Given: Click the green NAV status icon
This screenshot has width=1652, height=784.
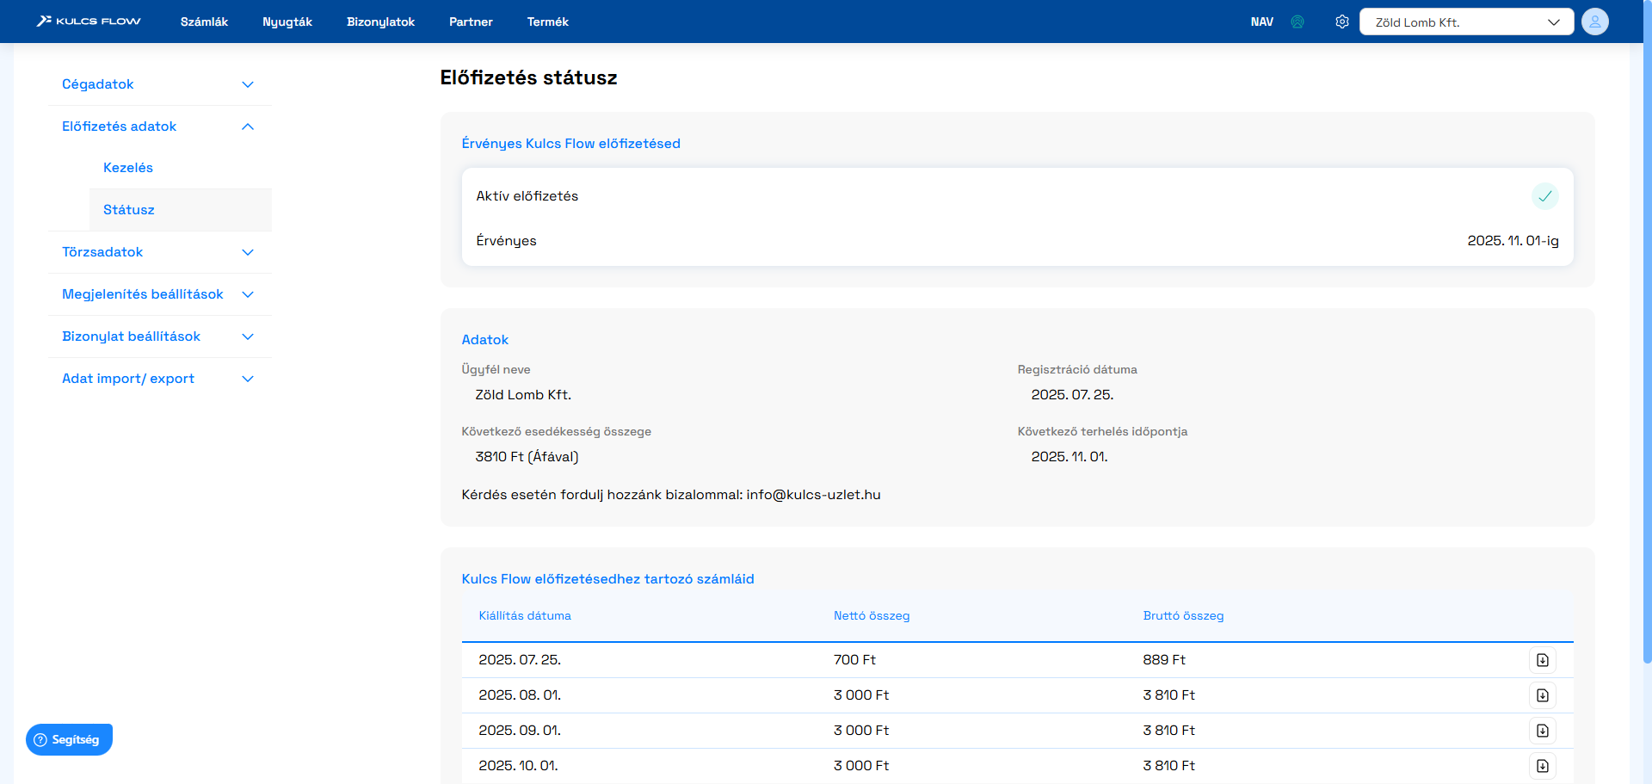Looking at the screenshot, I should pos(1298,22).
